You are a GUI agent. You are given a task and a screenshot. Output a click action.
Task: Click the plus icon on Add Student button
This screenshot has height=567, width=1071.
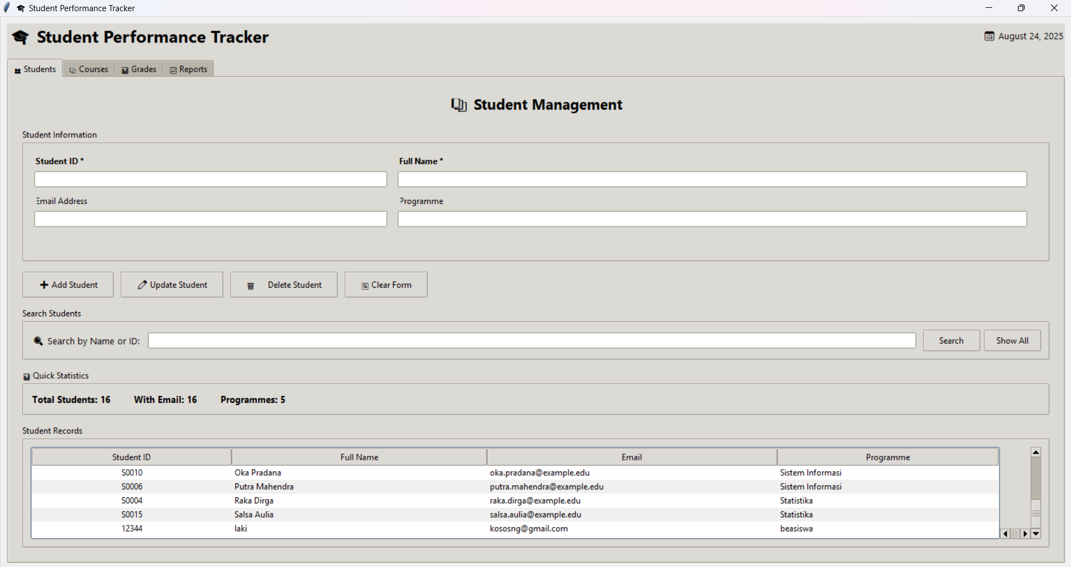pyautogui.click(x=44, y=285)
